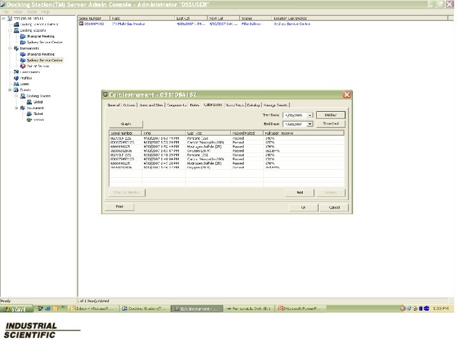This screenshot has height=343, width=458.
Task: Click the DSS server root icon in tree
Action: click(x=10, y=18)
